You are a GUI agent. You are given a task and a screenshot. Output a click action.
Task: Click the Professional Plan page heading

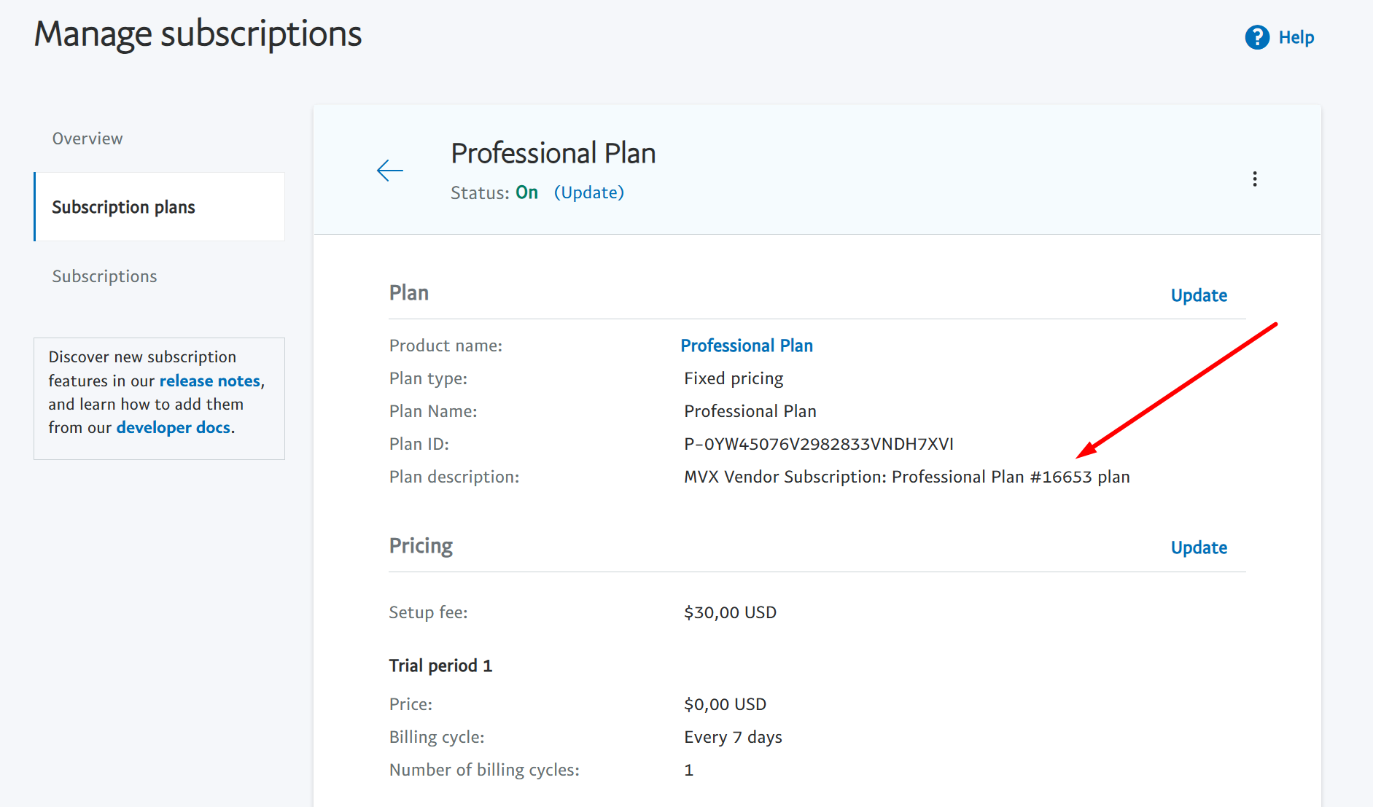click(x=553, y=153)
